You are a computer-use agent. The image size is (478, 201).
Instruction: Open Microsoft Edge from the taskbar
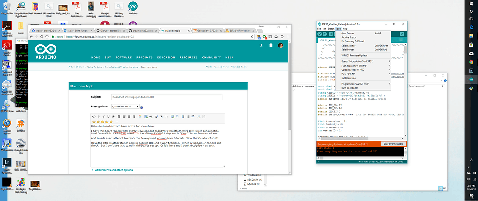coord(471,27)
